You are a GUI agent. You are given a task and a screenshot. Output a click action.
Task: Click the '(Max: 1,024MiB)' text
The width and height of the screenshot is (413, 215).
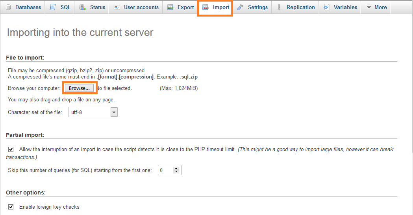tap(179, 88)
